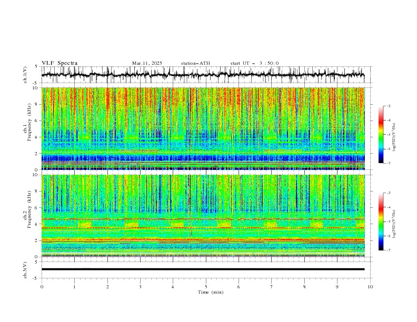Click time axis tick label "4"
Screen dimensions: 417x322
click(x=173, y=287)
